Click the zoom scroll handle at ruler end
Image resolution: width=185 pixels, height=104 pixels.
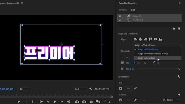[x=112, y=97]
